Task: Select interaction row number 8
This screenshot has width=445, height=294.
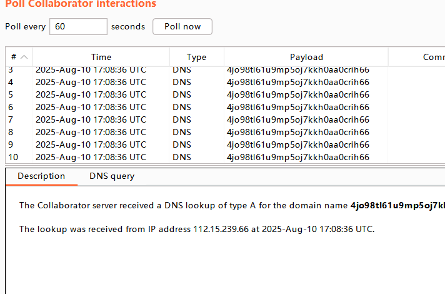Action: point(11,132)
